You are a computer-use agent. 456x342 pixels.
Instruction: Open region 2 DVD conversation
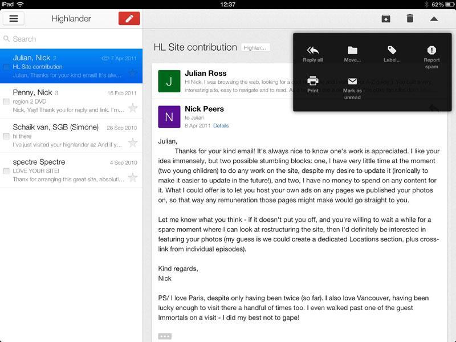pos(71,101)
